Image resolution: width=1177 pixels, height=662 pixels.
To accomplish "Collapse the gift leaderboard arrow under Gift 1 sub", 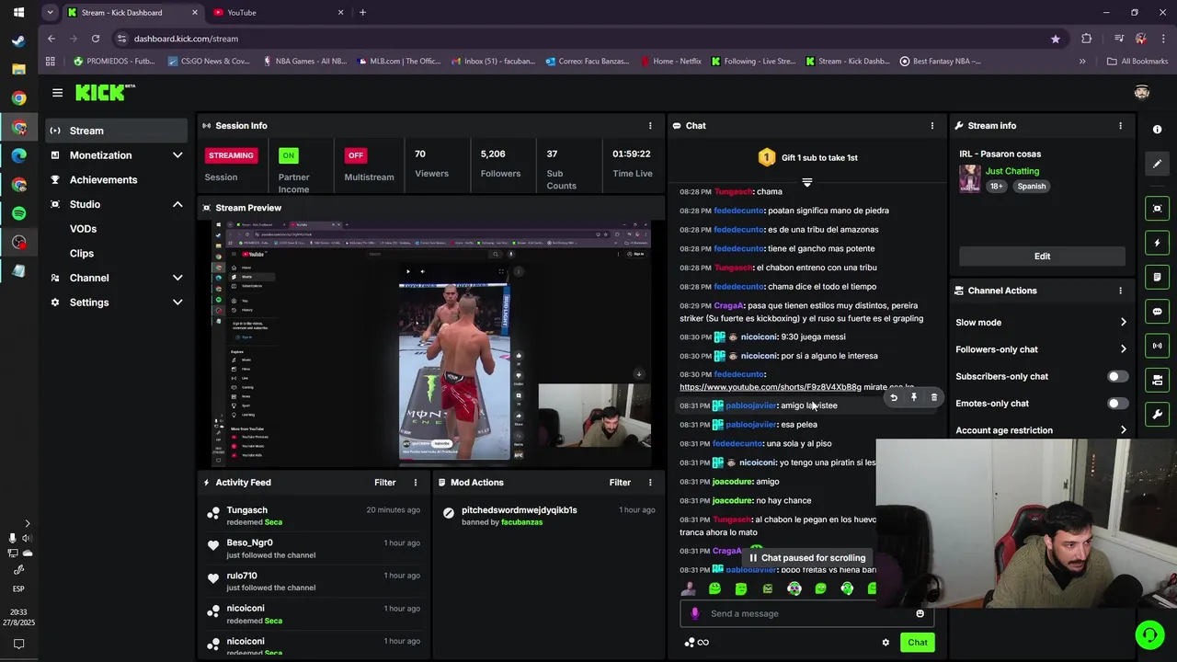I will pyautogui.click(x=807, y=182).
